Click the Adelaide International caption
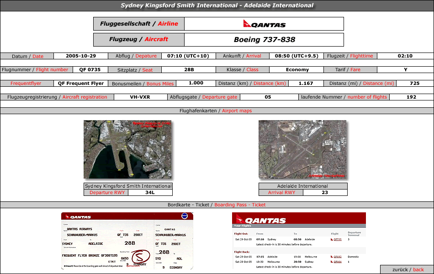The image size is (434, 274). tap(303, 186)
